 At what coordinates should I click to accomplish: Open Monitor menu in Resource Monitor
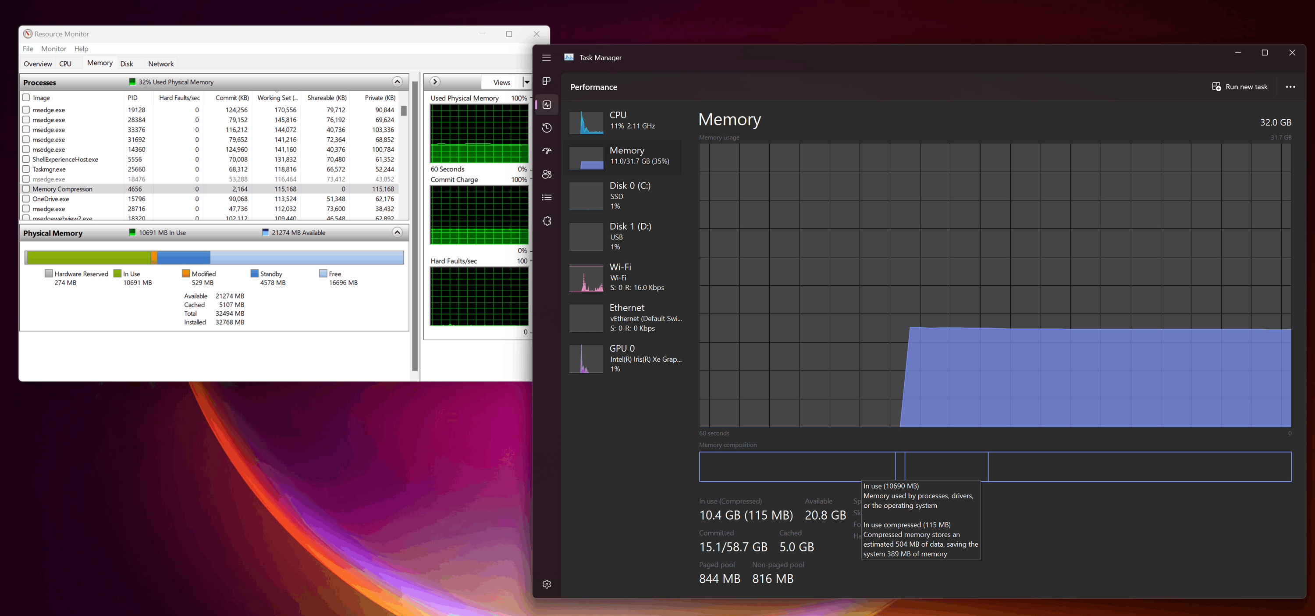[53, 49]
